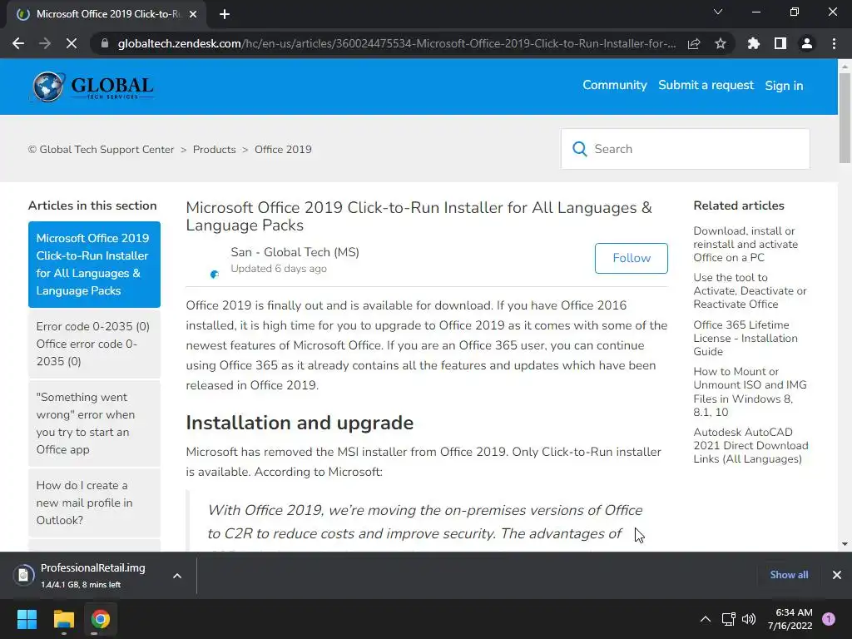Viewport: 852px width, 639px height.
Task: Open How to Mount or Unmount ISO article
Action: 750,392
